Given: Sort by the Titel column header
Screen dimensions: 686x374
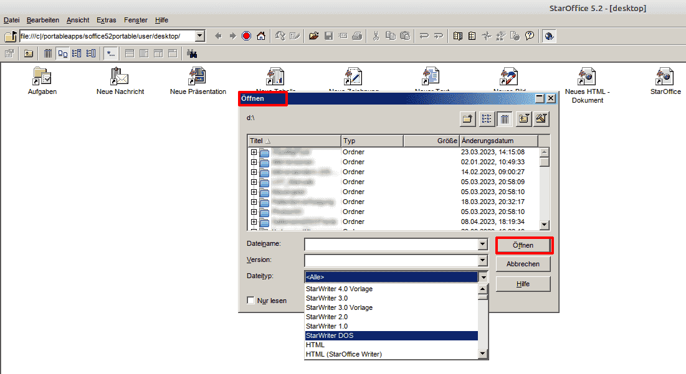Looking at the screenshot, I should pos(295,141).
